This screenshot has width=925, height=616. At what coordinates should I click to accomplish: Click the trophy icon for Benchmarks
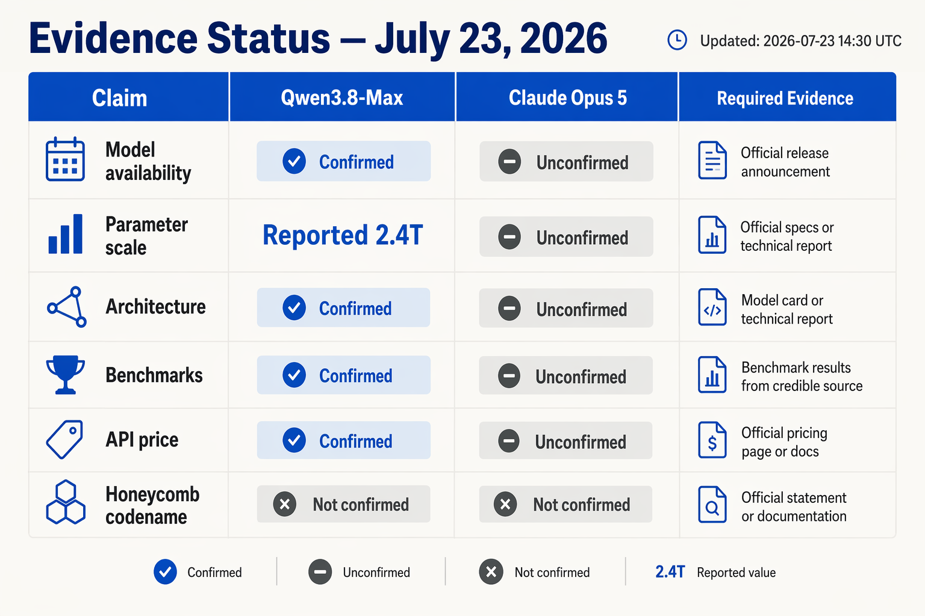point(65,375)
